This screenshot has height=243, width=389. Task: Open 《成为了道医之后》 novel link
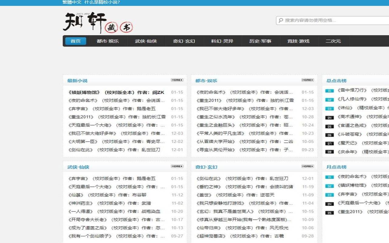116,228
